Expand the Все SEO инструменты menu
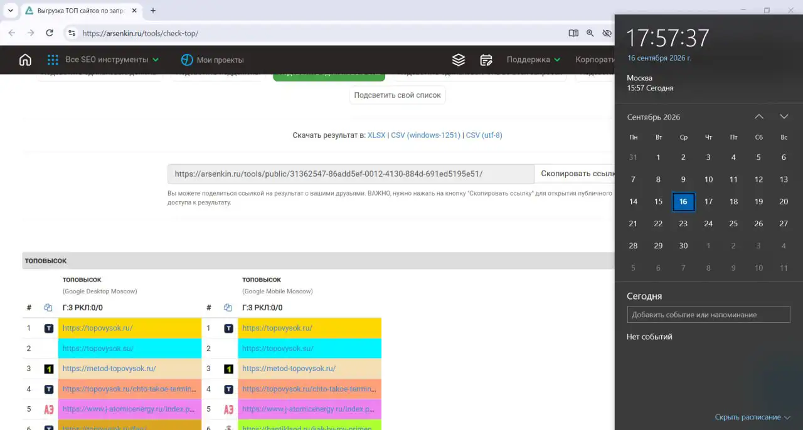 [112, 60]
